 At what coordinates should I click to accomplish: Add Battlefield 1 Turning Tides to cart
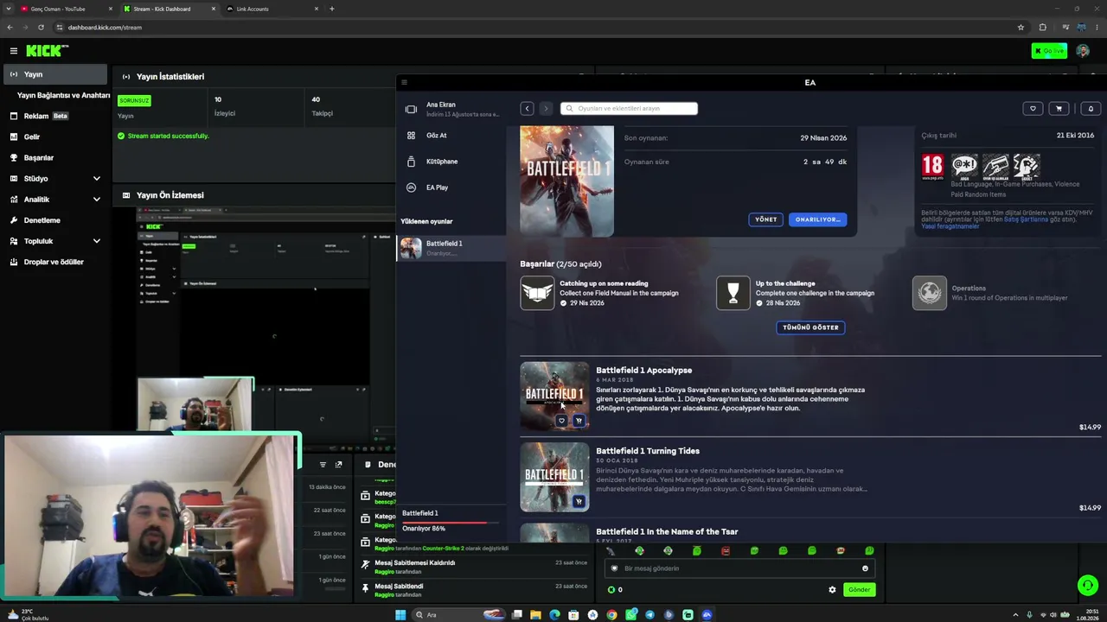pos(579,501)
